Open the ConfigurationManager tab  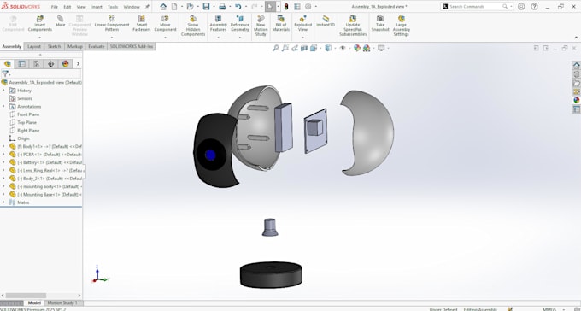click(36, 64)
